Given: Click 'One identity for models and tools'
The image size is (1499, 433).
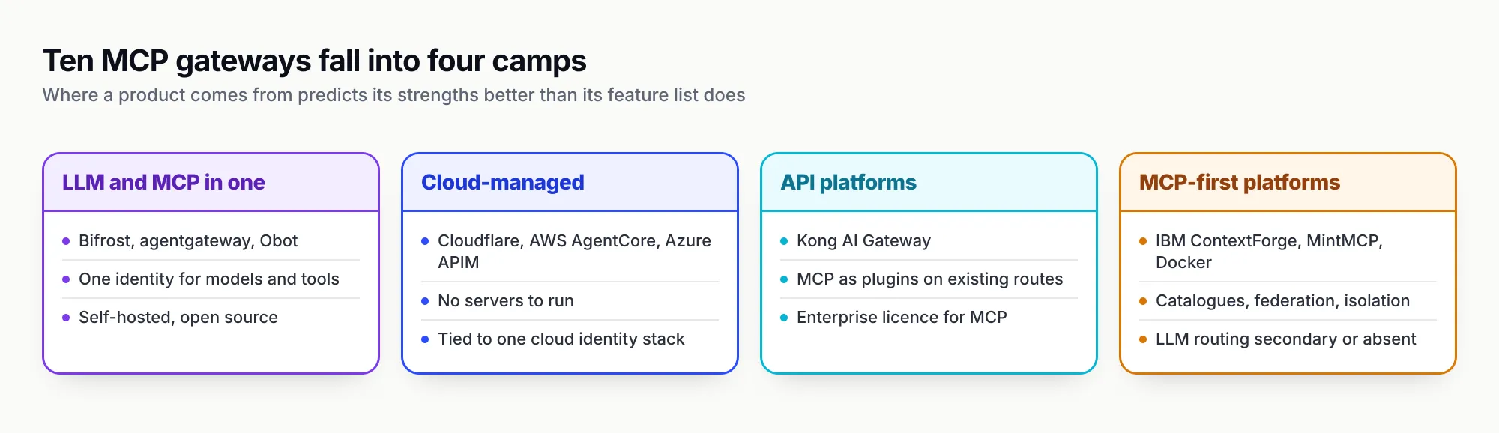Looking at the screenshot, I should tap(211, 279).
